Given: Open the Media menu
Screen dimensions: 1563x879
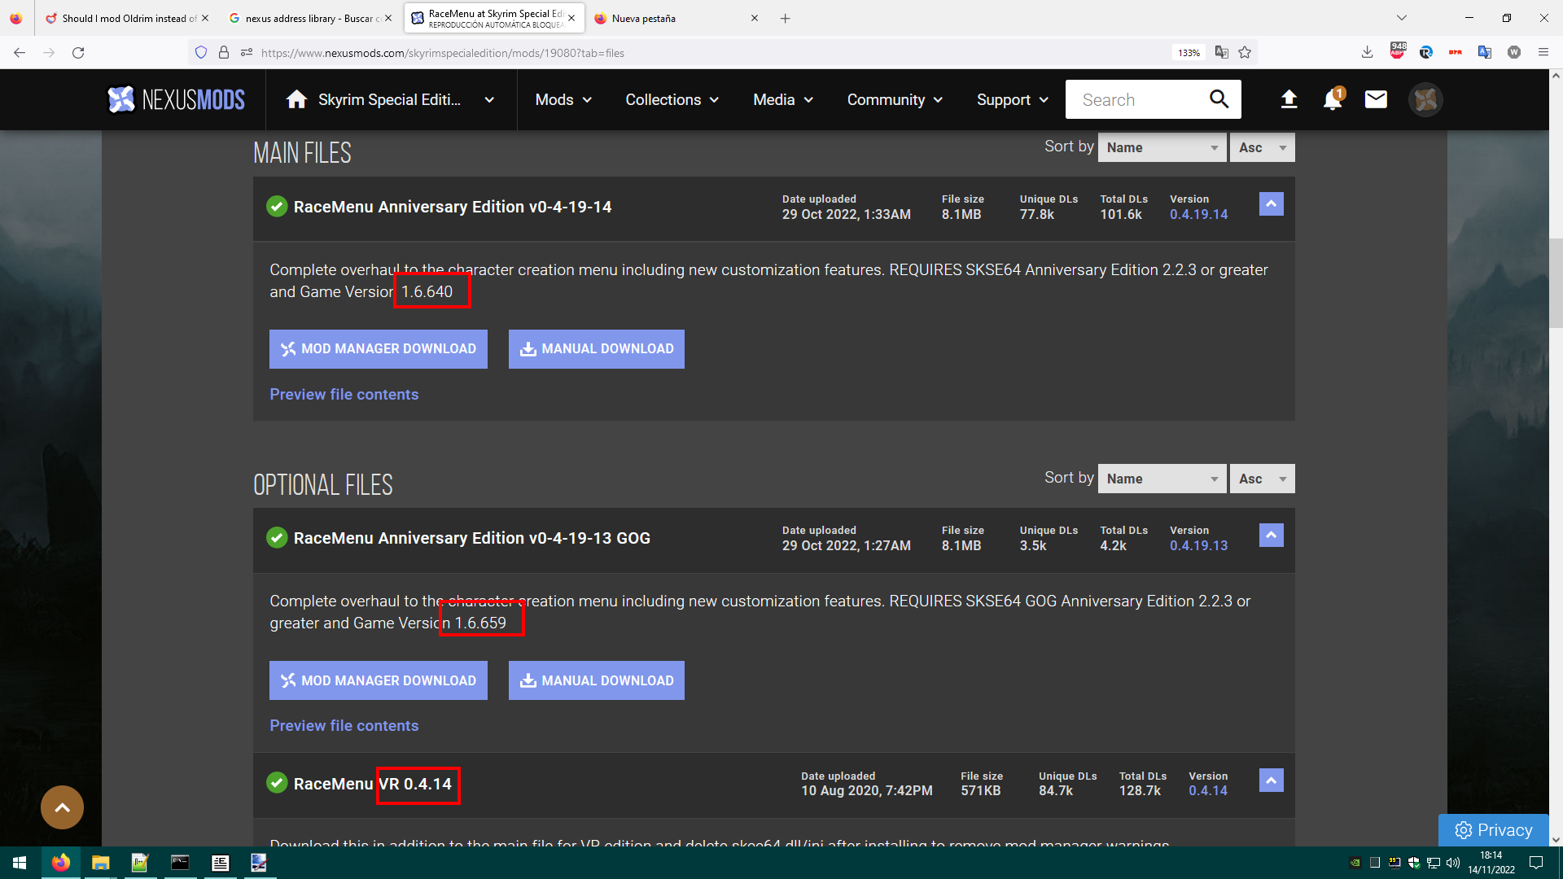Looking at the screenshot, I should click(783, 99).
